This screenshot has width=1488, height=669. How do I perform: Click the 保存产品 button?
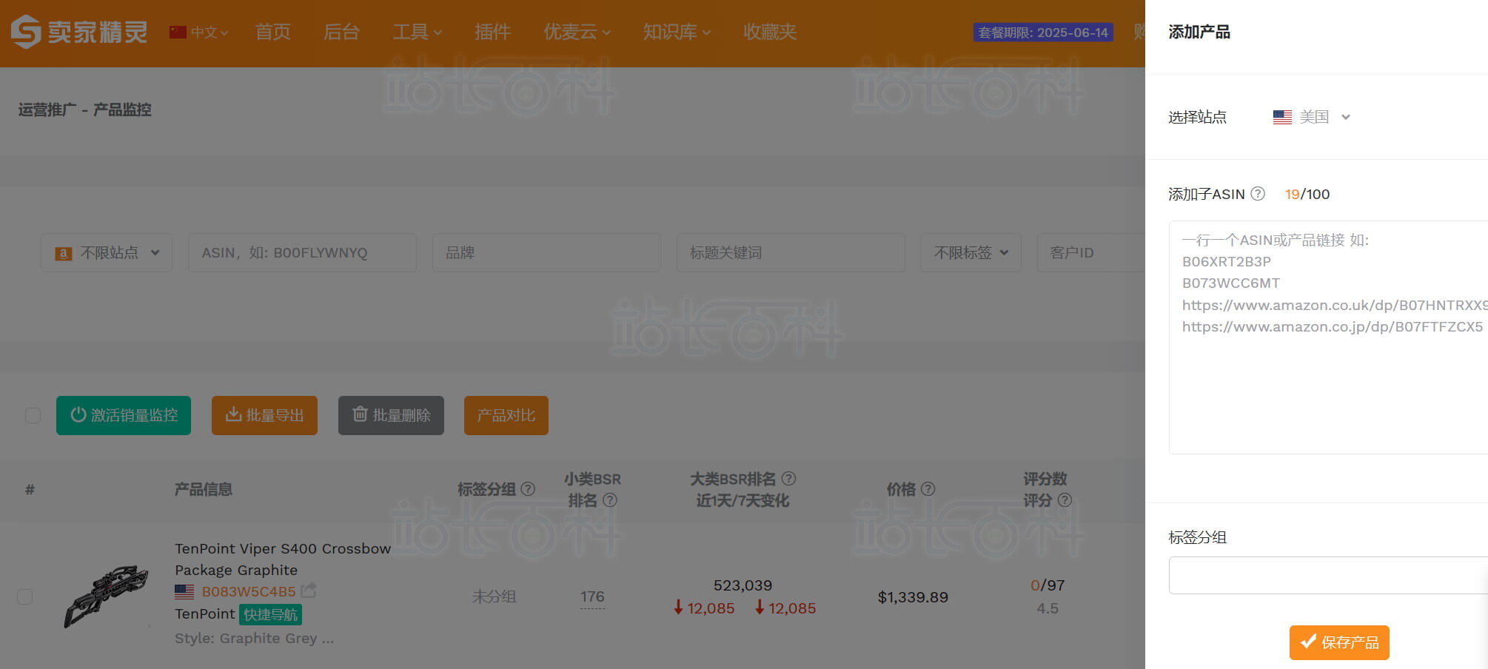tap(1338, 642)
